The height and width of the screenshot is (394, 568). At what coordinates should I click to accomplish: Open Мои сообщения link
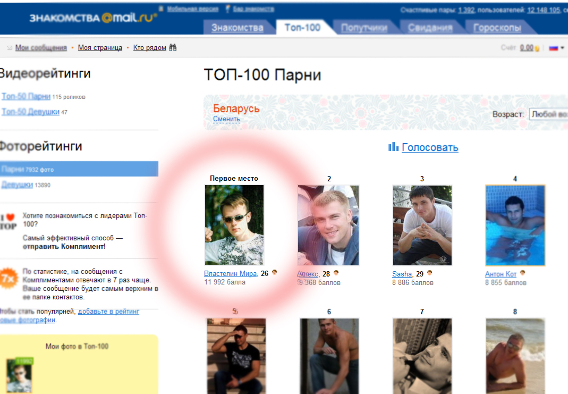click(41, 47)
